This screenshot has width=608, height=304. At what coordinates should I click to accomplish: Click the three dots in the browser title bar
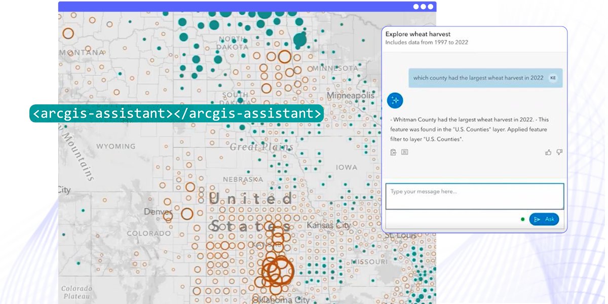[x=423, y=7]
